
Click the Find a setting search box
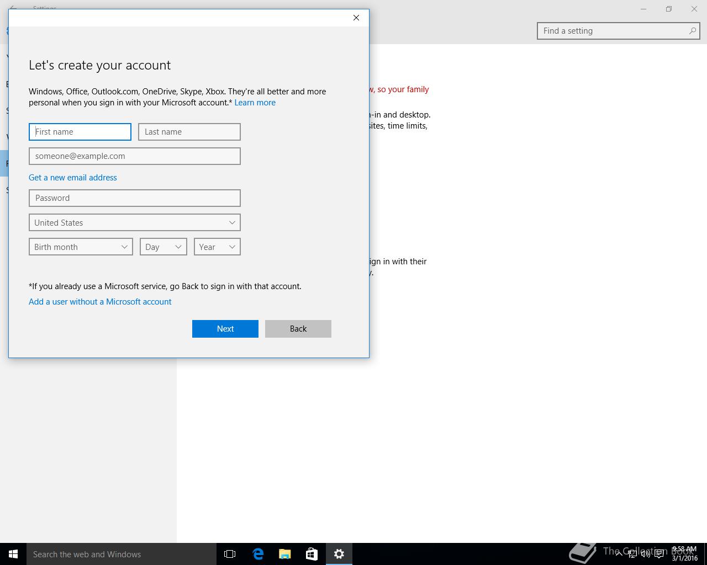618,31
